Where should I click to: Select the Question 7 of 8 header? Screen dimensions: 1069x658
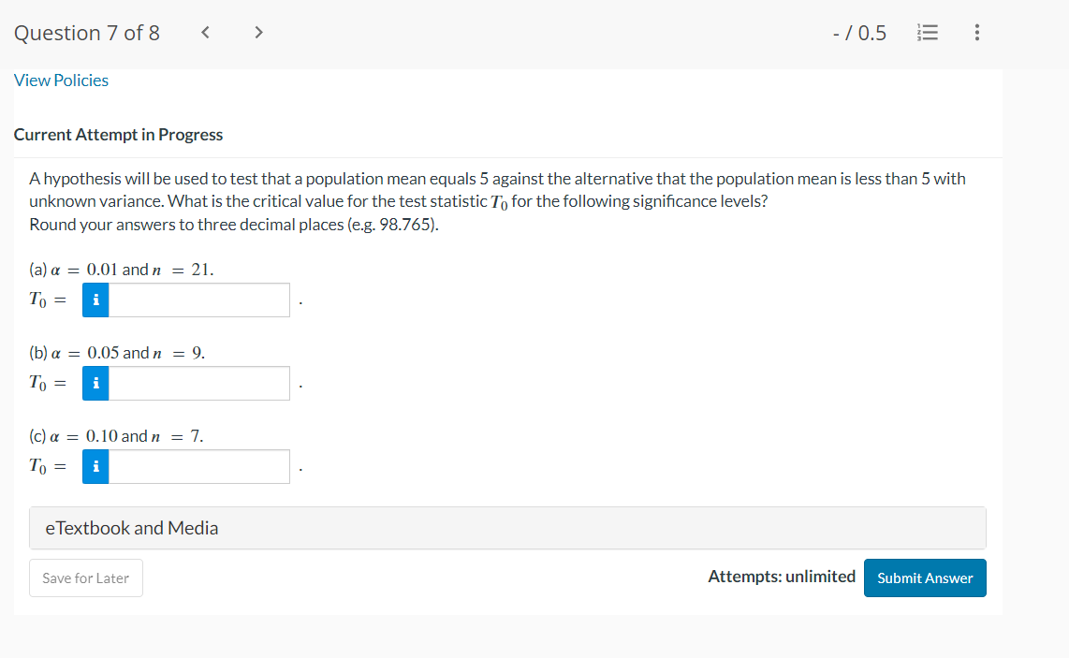point(87,32)
